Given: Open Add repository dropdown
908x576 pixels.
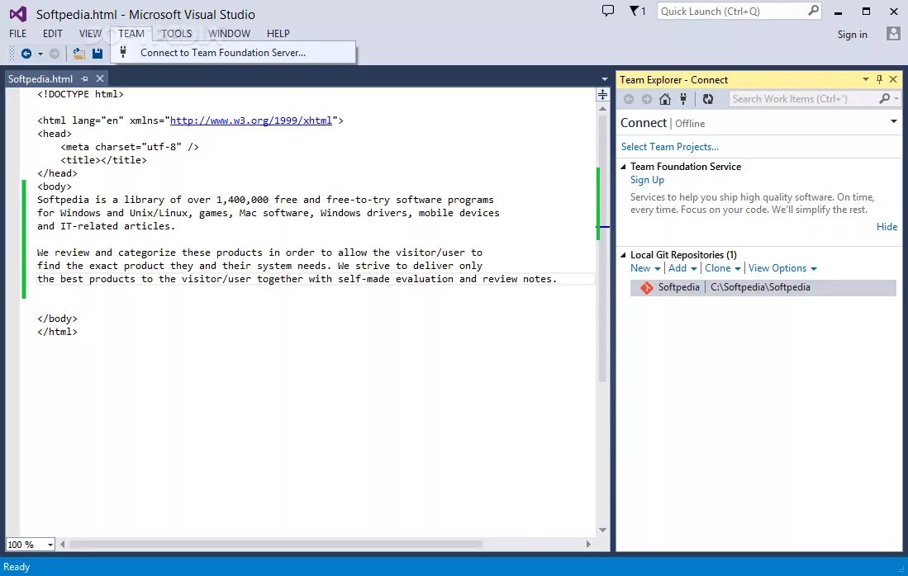Looking at the screenshot, I should tap(682, 268).
